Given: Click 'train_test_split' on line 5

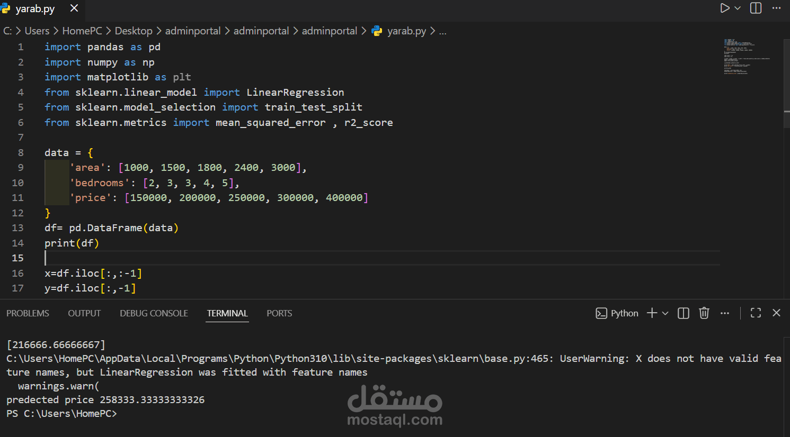Looking at the screenshot, I should 314,107.
